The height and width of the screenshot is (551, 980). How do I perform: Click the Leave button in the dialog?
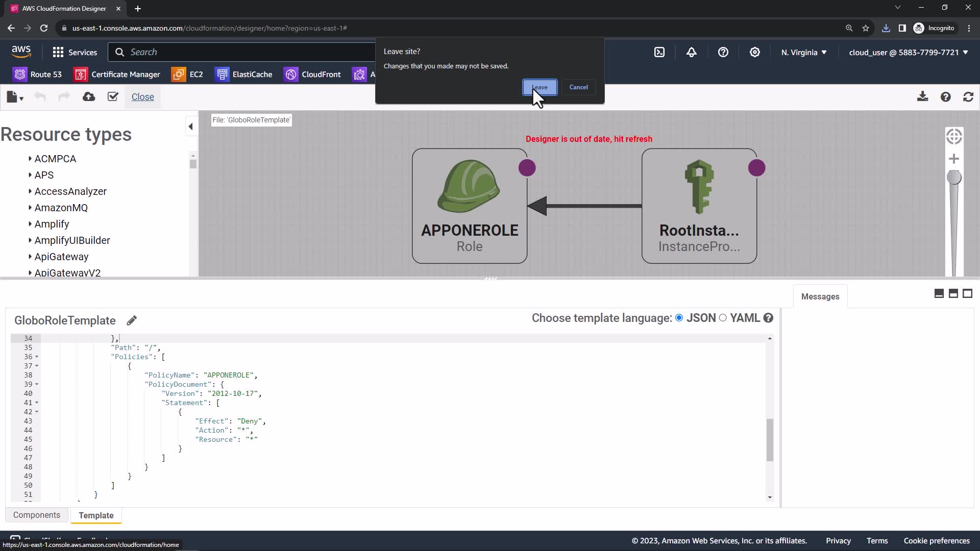coord(540,87)
